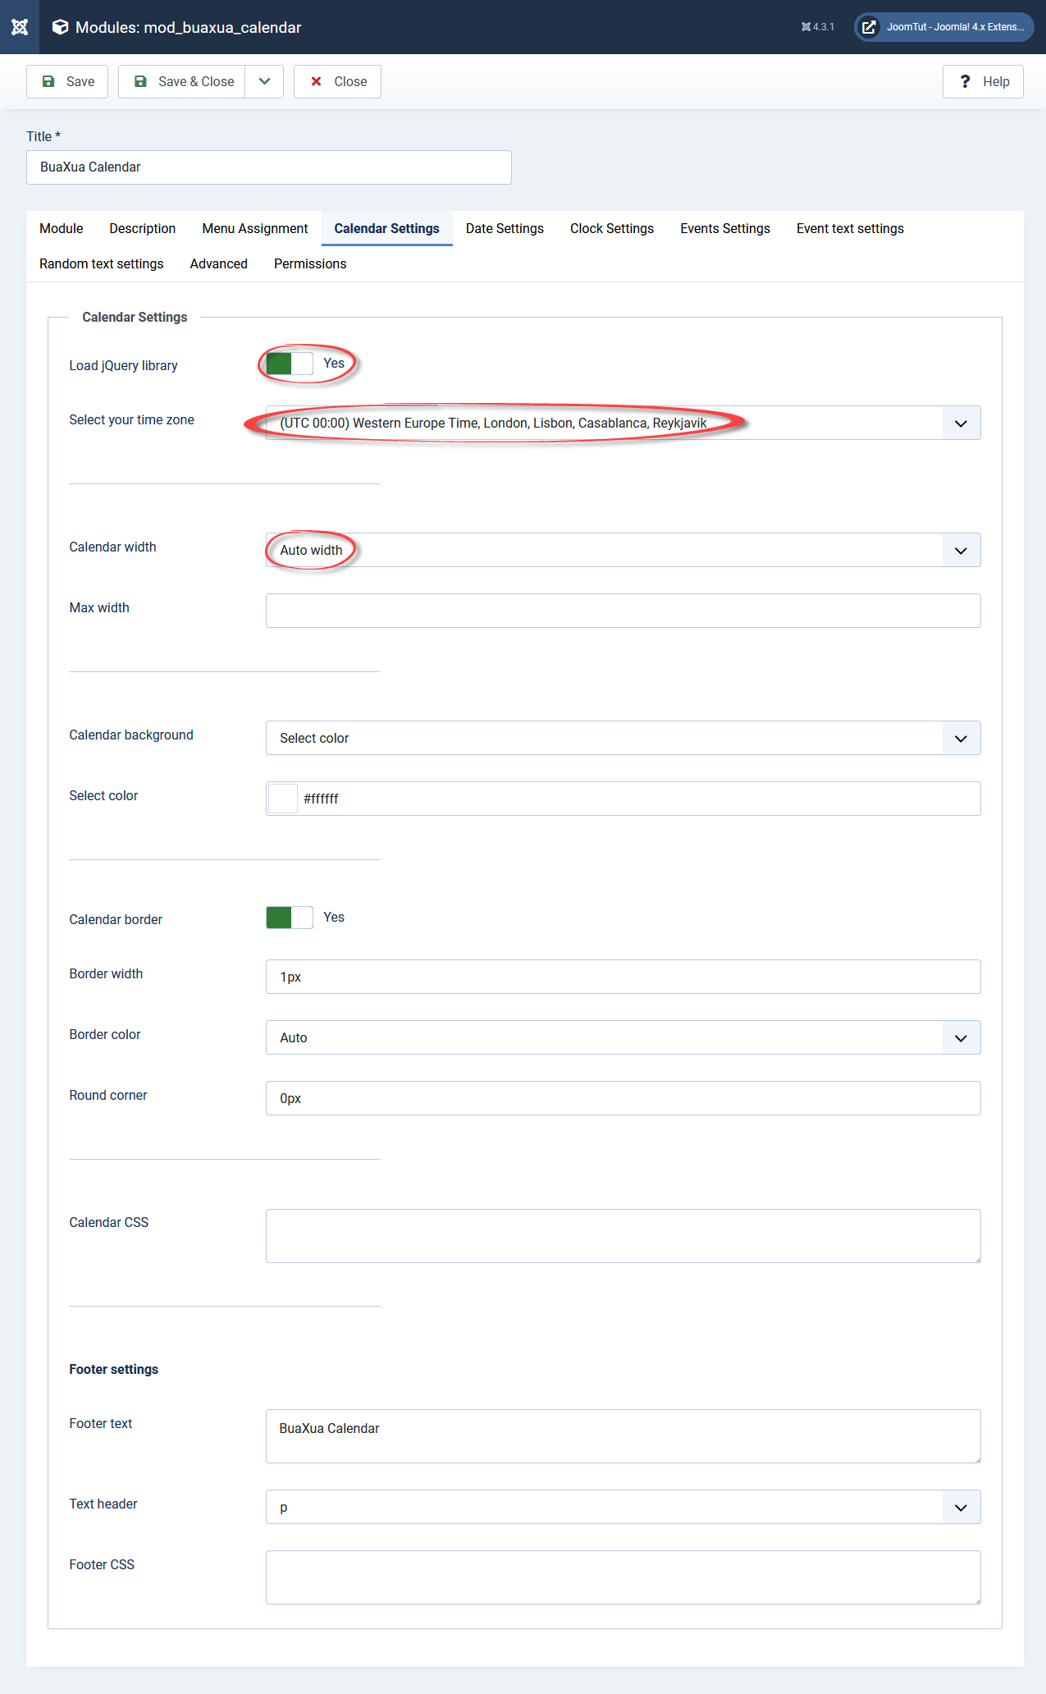This screenshot has width=1046, height=1694.
Task: Click the Joomla 4.3.1 version indicator
Action: pyautogui.click(x=818, y=27)
